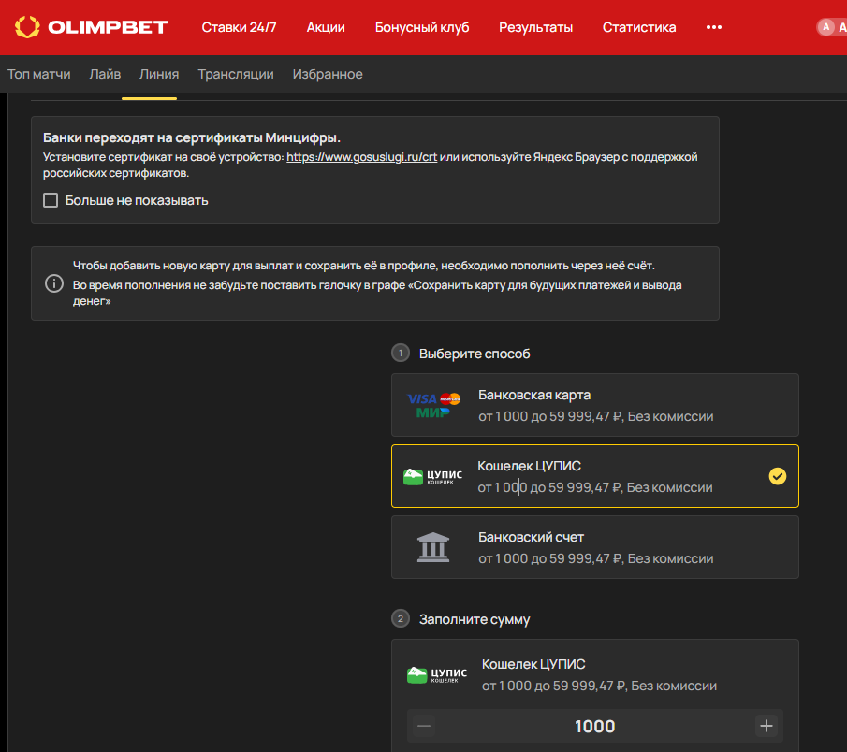
Task: Select Банковский счет payment method
Action: (x=594, y=547)
